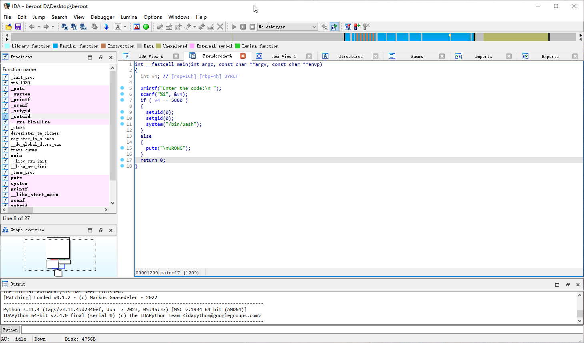Switch to the Structures tab
The width and height of the screenshot is (584, 343).
350,56
